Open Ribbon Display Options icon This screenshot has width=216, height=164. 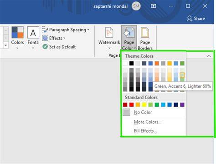[153, 6]
